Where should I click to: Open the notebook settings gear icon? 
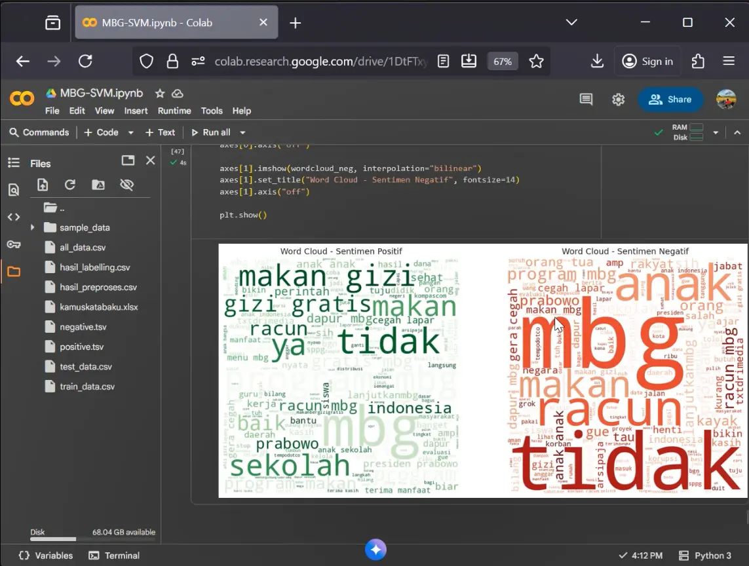pos(617,99)
